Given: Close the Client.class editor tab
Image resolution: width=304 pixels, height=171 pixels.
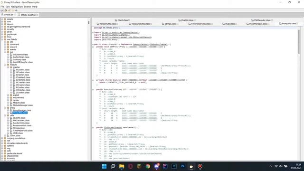Looking at the screenshot, I should (129, 20).
